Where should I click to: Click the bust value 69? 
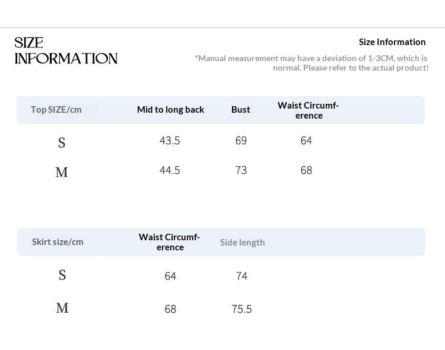pos(241,141)
